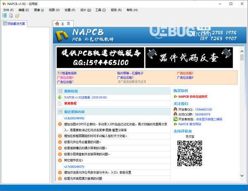Open the 文件 (F) menu
The image size is (248, 191).
click(x=8, y=10)
